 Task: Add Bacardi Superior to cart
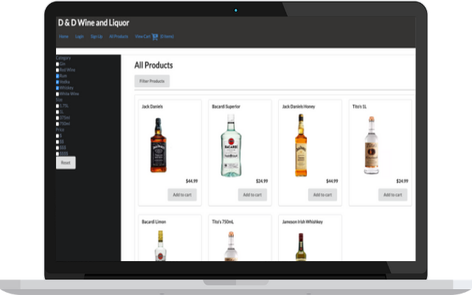[252, 195]
